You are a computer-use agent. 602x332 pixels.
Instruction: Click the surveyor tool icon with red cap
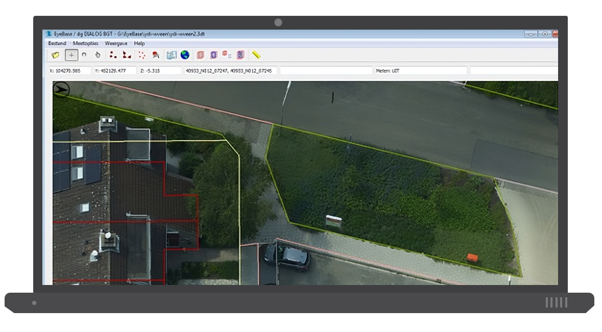[x=156, y=55]
